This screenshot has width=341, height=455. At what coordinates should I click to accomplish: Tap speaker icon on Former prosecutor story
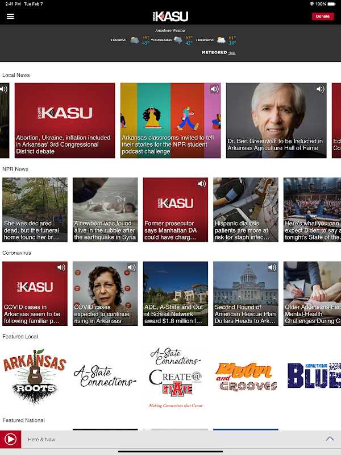click(202, 184)
